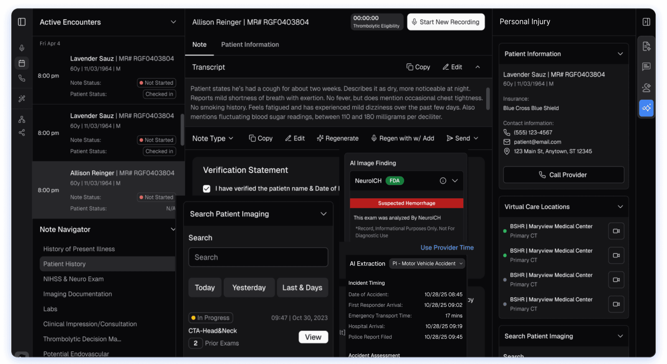Open the calendar icon in left sidebar
This screenshot has width=667, height=364.
[x=22, y=63]
